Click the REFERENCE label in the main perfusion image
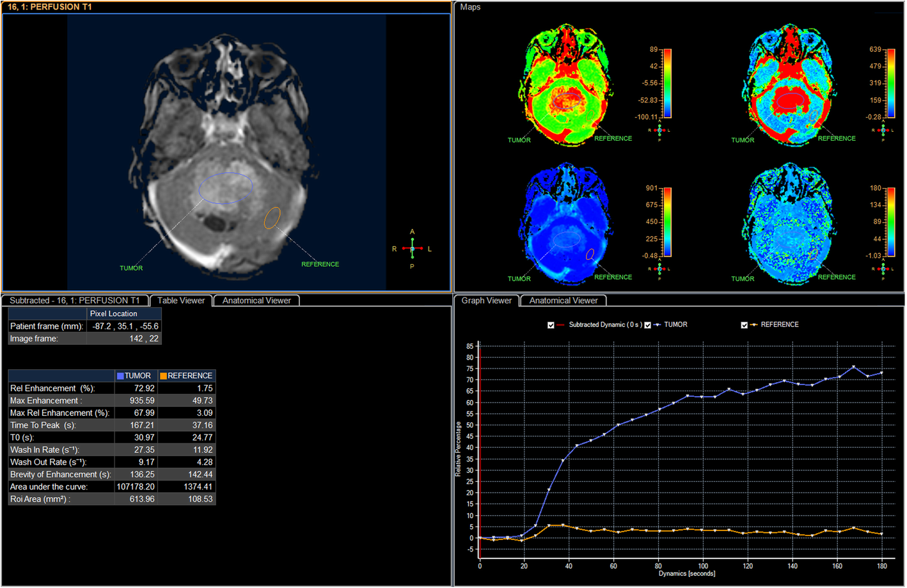 [x=320, y=264]
